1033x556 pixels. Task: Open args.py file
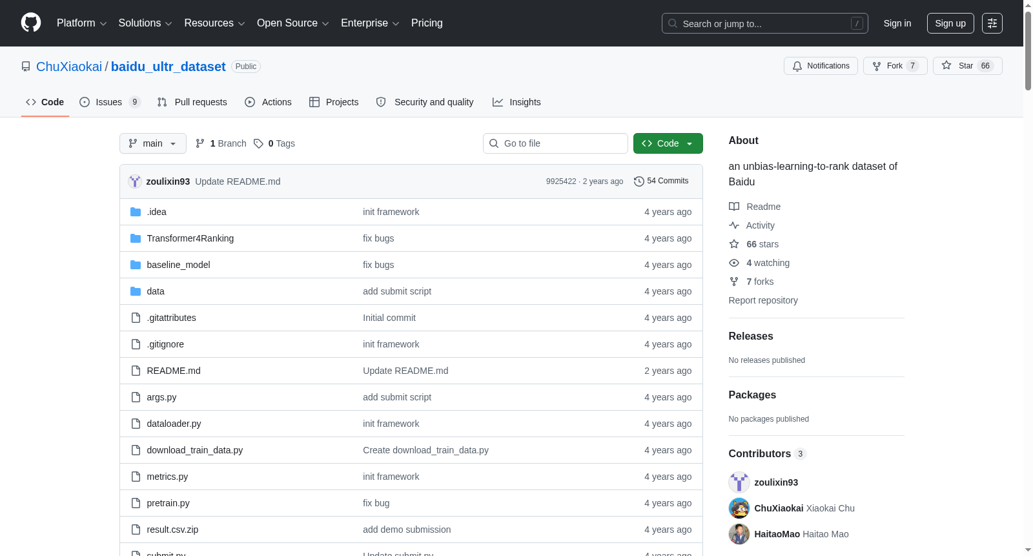161,397
